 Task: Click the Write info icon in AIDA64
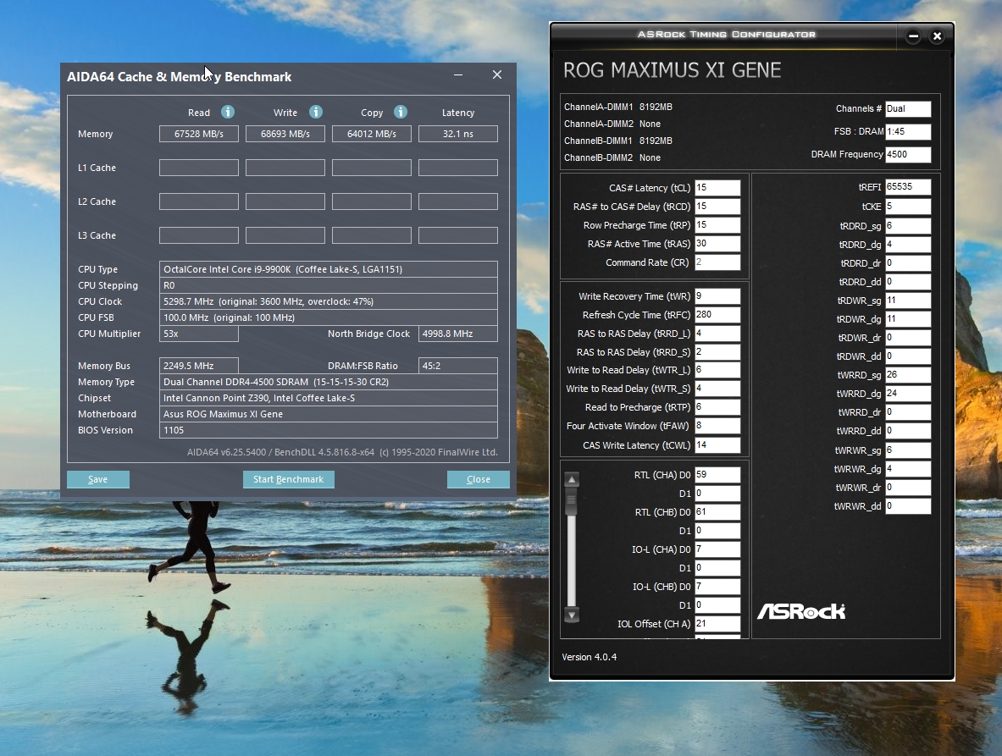[316, 112]
